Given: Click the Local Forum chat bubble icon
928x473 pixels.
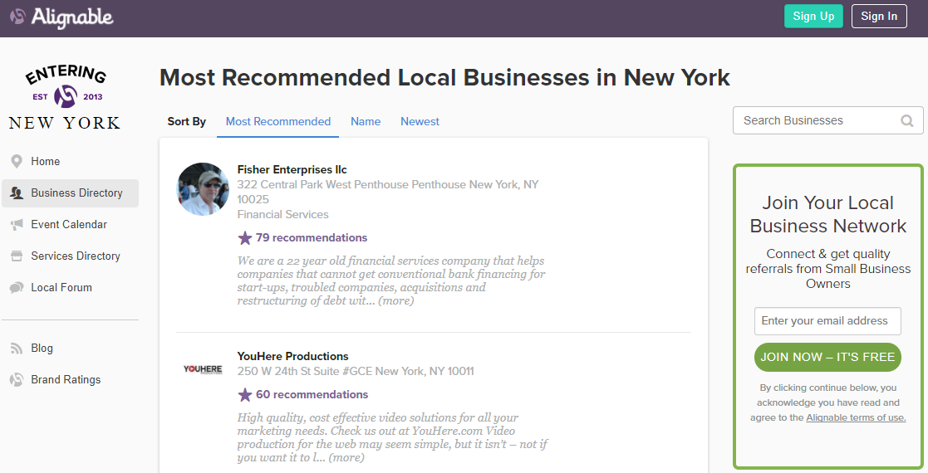Looking at the screenshot, I should [17, 288].
